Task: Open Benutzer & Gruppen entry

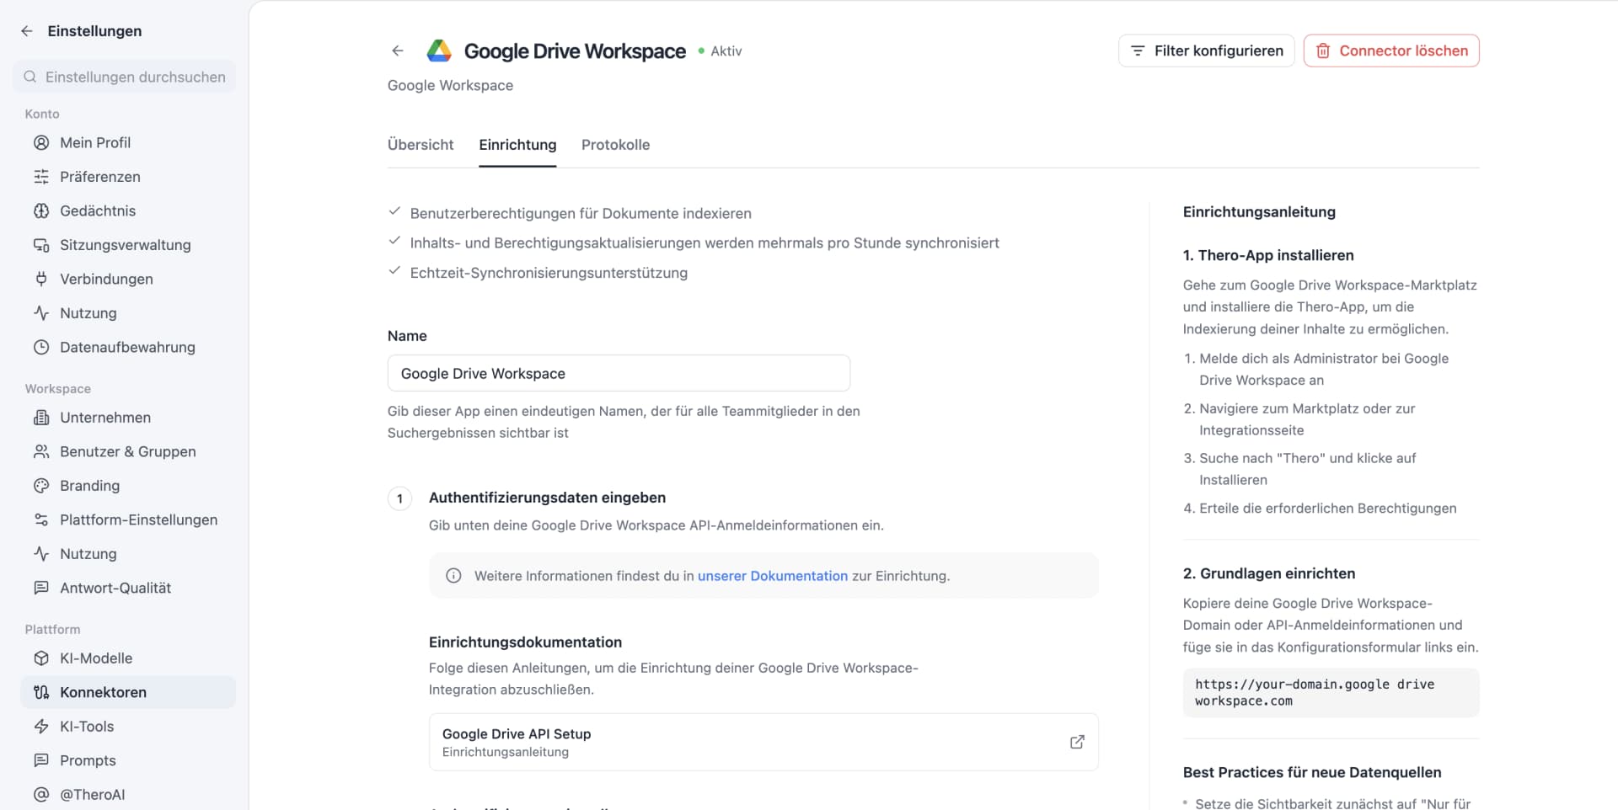Action: [x=128, y=451]
